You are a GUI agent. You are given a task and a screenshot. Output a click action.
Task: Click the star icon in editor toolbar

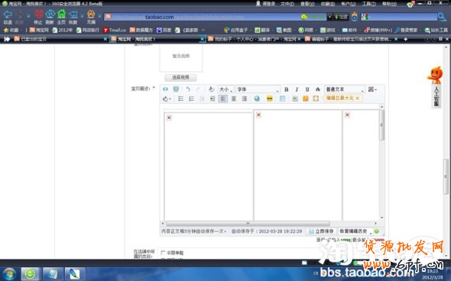(317, 89)
